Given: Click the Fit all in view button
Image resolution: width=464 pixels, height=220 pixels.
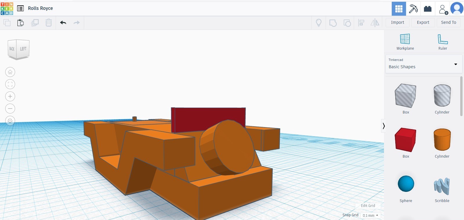Looking at the screenshot, I should tap(10, 84).
